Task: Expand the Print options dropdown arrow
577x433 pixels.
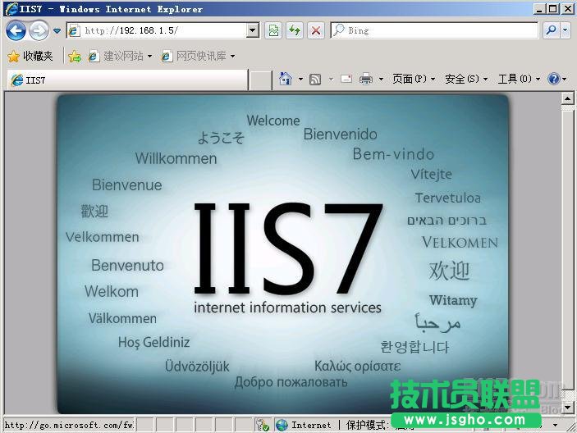Action: [381, 79]
